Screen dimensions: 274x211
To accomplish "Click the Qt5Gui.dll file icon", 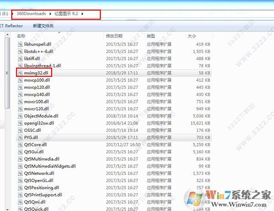I will tap(20, 152).
